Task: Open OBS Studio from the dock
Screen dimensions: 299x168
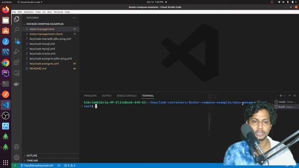Action: pyautogui.click(x=6, y=116)
